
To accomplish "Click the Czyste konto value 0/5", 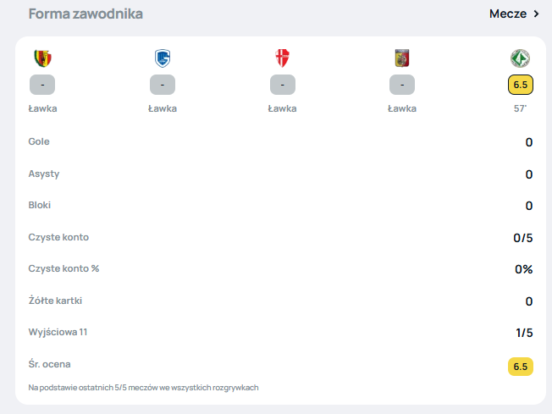I will (522, 238).
